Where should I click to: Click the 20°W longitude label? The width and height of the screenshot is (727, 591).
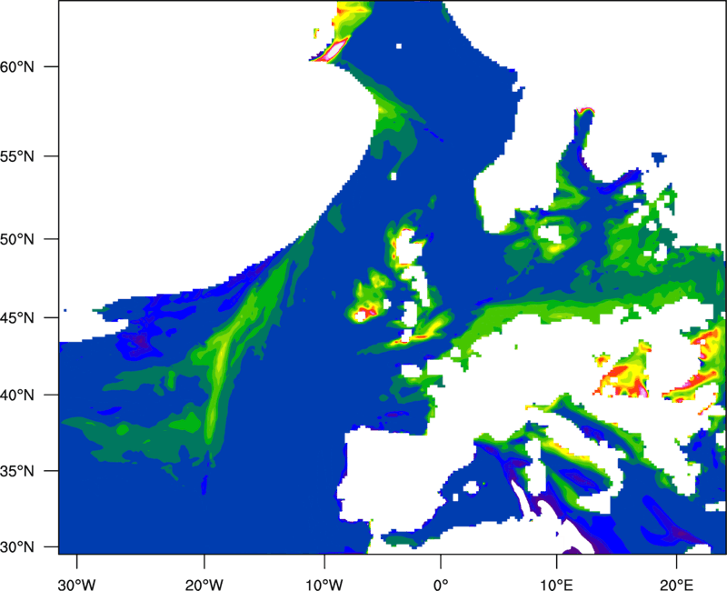pos(204,585)
